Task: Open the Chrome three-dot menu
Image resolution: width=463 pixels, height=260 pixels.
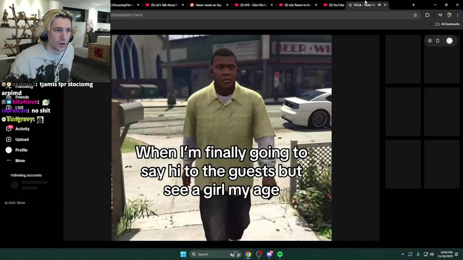Action: (458, 15)
